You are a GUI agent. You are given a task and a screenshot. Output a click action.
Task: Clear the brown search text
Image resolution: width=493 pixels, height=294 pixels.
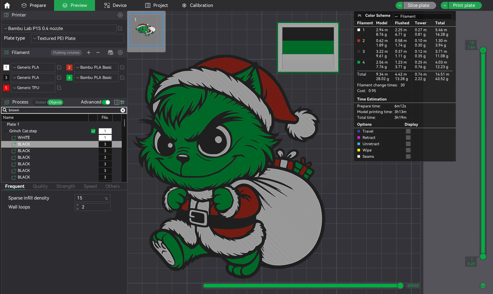(x=123, y=110)
